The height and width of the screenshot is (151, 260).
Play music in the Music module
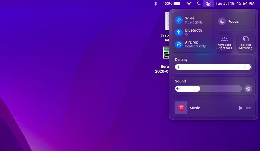click(241, 108)
